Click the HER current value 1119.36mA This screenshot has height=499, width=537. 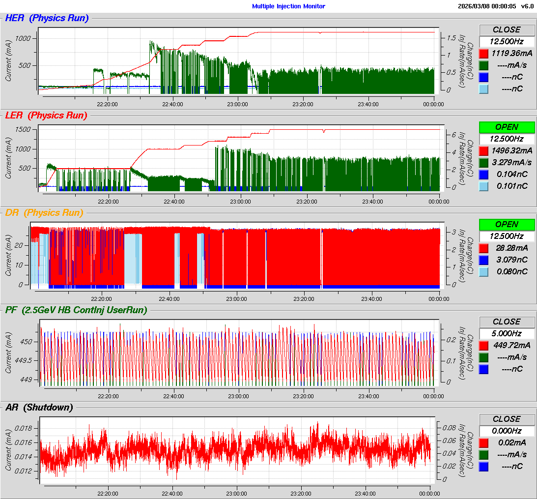512,54
